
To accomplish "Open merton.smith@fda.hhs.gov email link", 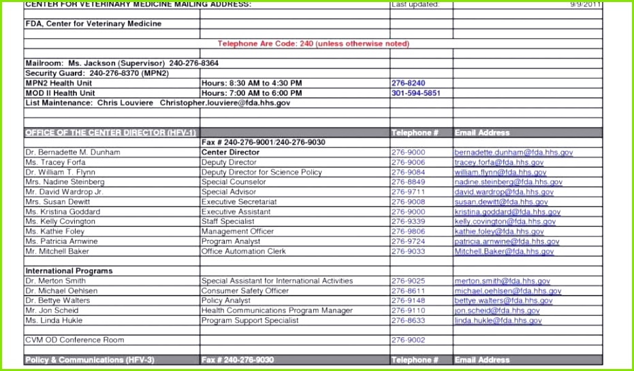I will coord(502,281).
